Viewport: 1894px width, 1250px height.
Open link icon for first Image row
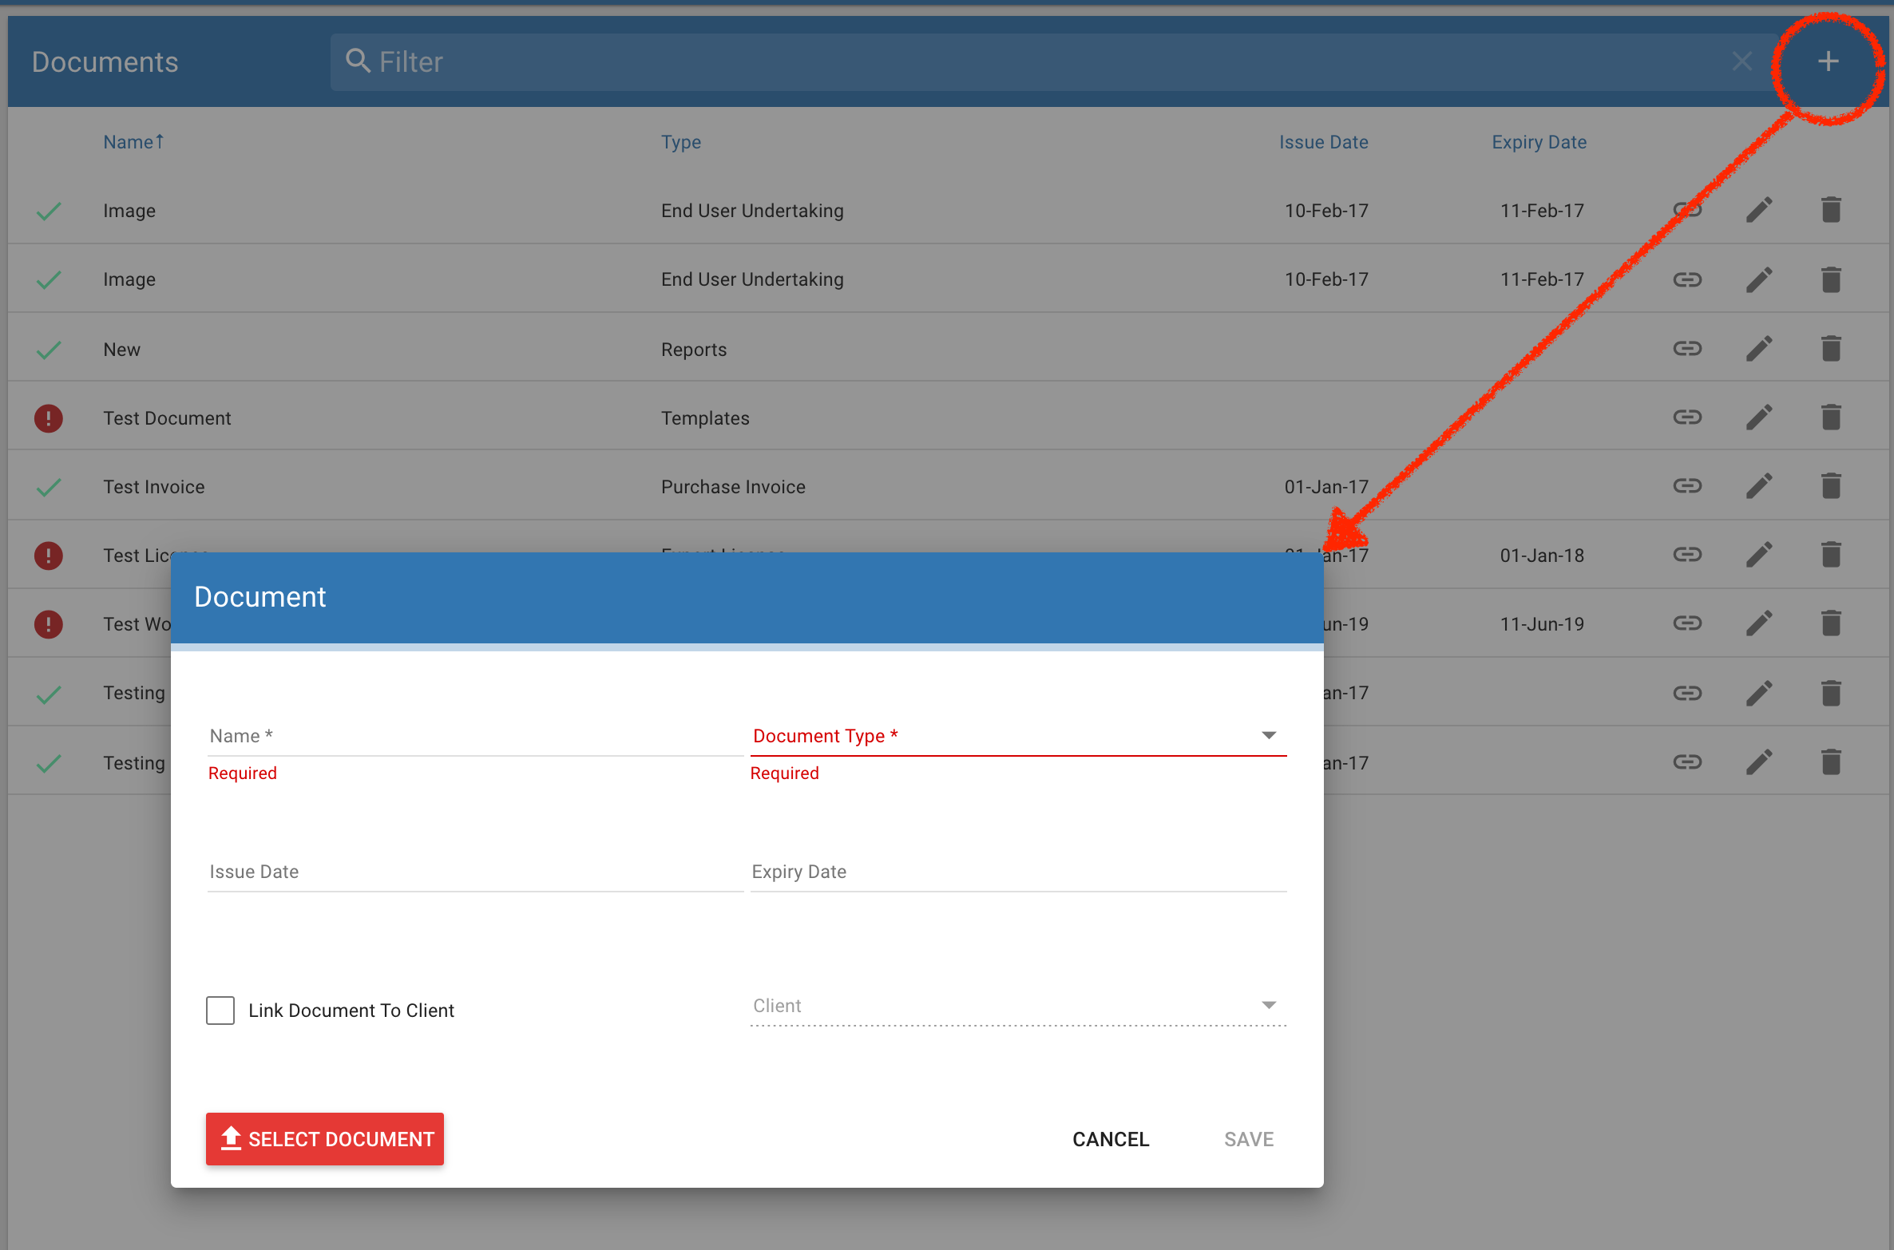point(1687,210)
